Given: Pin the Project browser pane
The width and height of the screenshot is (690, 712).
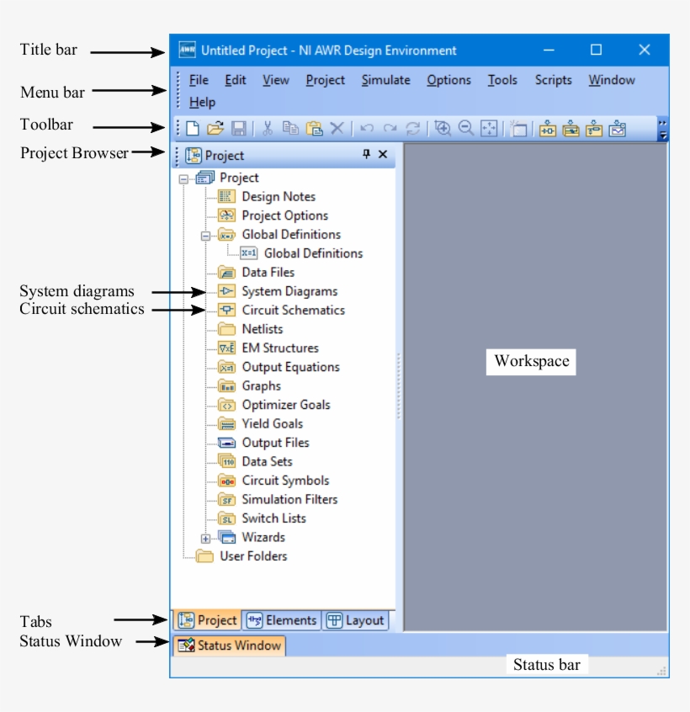Looking at the screenshot, I should coord(366,154).
